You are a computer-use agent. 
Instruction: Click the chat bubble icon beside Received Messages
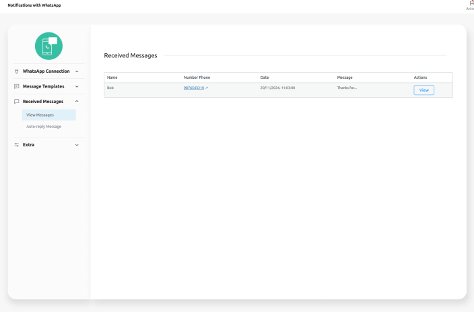tap(17, 102)
